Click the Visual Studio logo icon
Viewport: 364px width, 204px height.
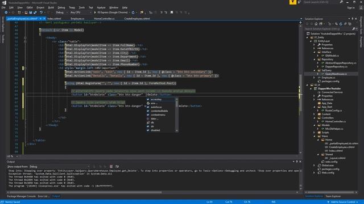[x=4, y=2]
